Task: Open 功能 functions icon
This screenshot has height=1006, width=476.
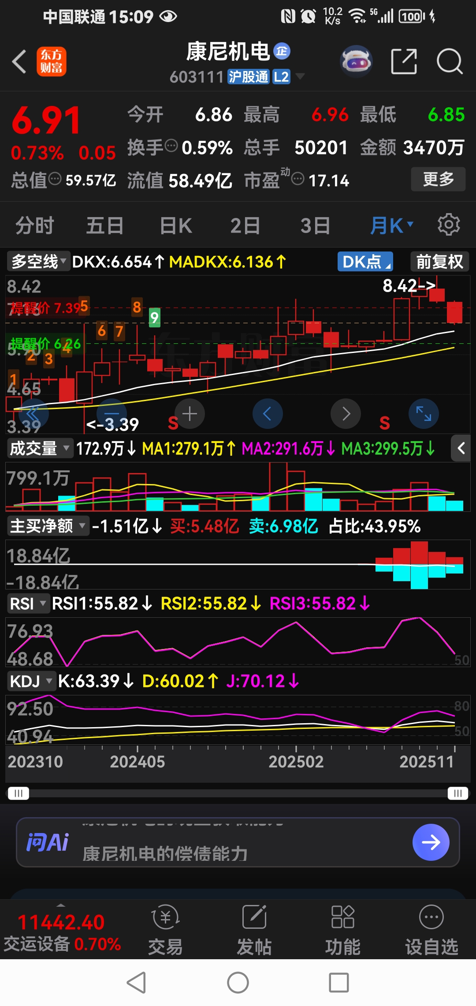Action: point(342,930)
